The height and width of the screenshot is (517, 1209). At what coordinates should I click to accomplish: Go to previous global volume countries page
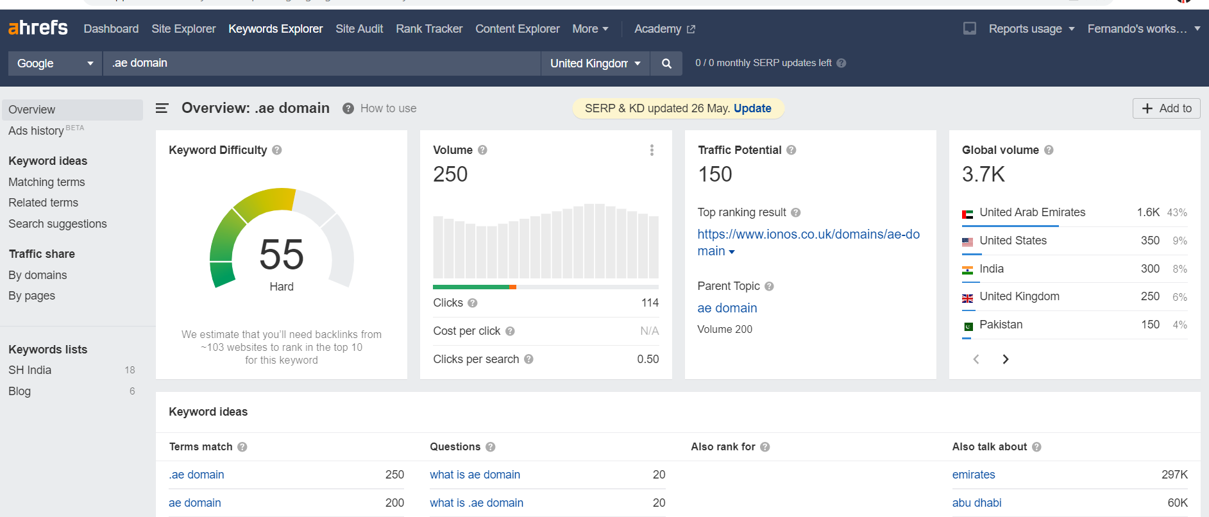(976, 359)
